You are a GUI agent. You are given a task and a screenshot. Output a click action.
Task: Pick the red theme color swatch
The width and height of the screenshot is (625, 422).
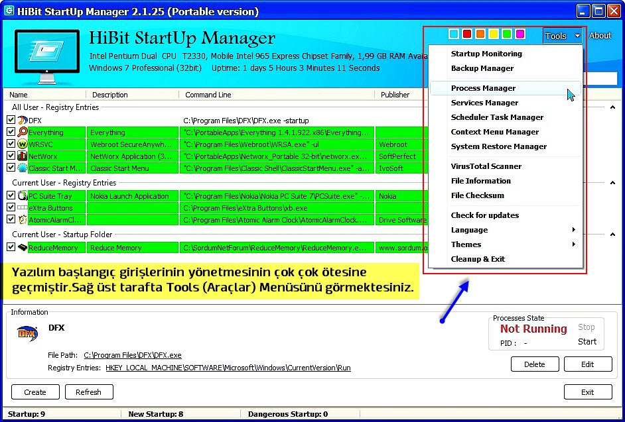click(x=466, y=34)
